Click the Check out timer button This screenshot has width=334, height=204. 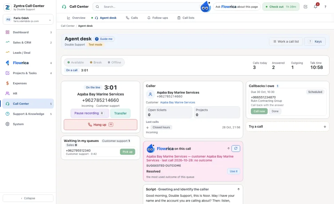pyautogui.click(x=281, y=7)
